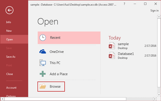Choose Add a Place
The image size is (161, 101).
pyautogui.click(x=58, y=74)
